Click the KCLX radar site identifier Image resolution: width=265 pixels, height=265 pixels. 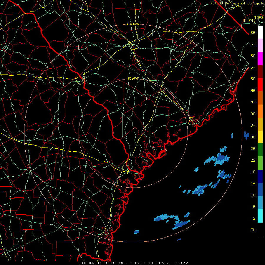coord(141,263)
